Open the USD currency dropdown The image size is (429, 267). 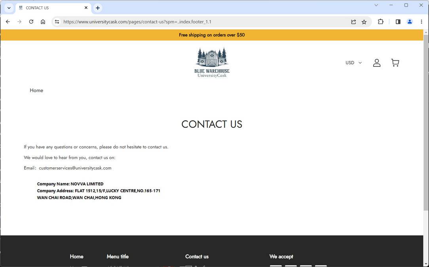353,62
